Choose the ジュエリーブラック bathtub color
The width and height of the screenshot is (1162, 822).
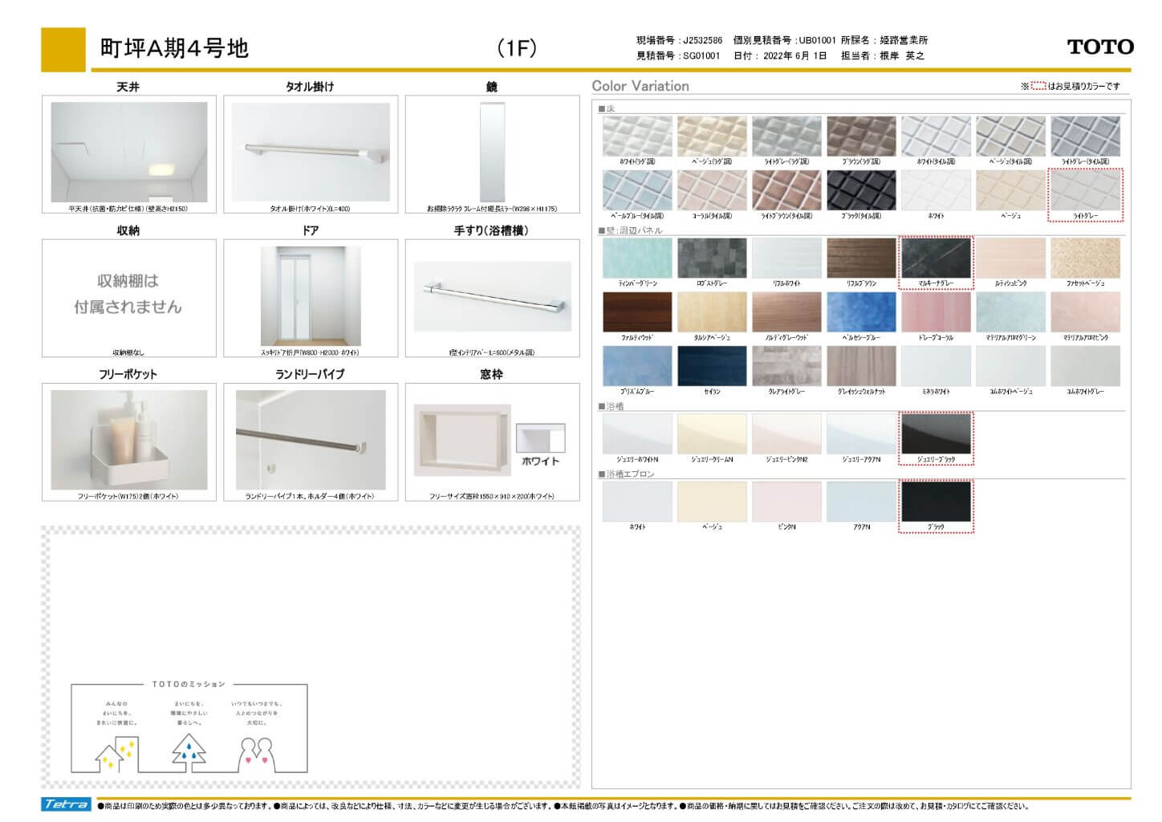click(x=936, y=433)
